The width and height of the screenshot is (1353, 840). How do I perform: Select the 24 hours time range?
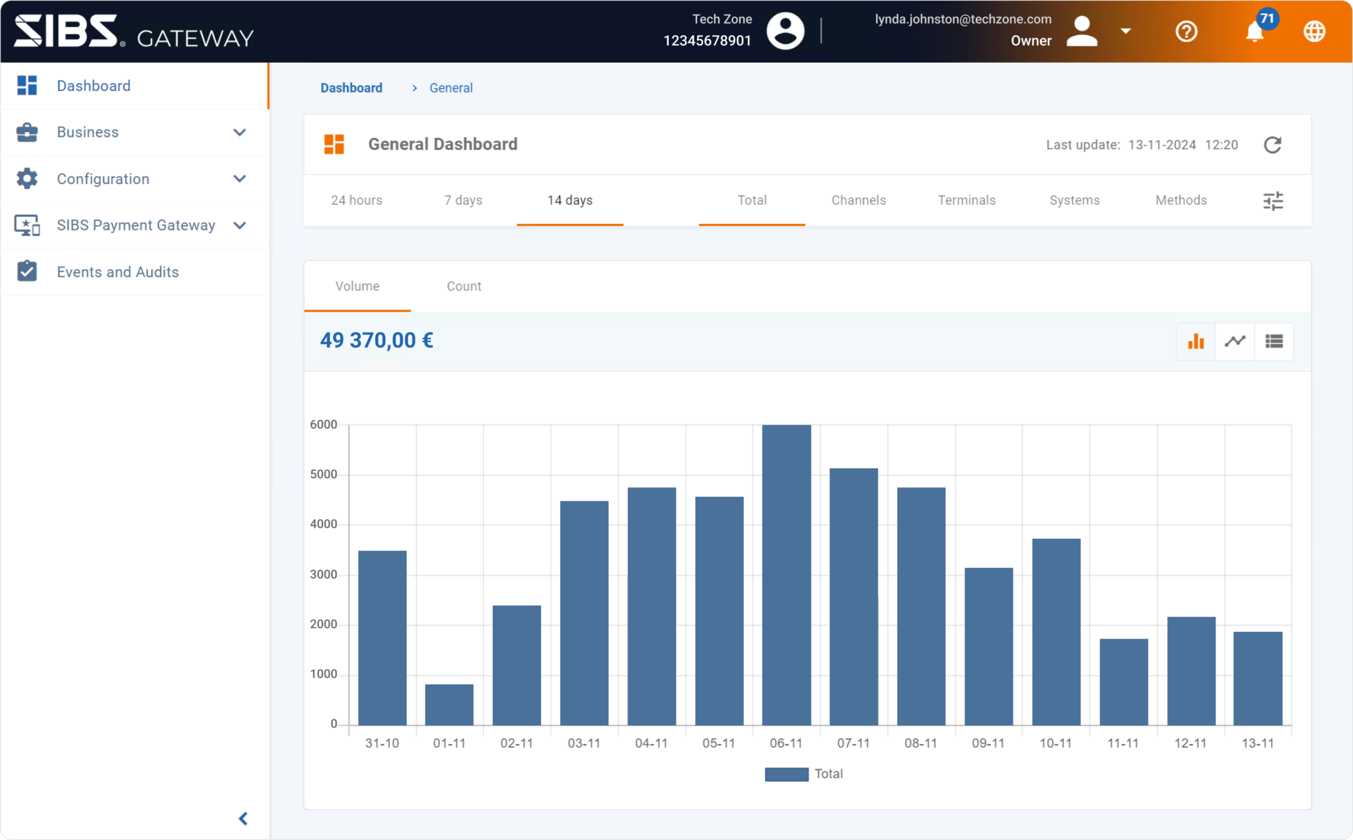point(357,200)
